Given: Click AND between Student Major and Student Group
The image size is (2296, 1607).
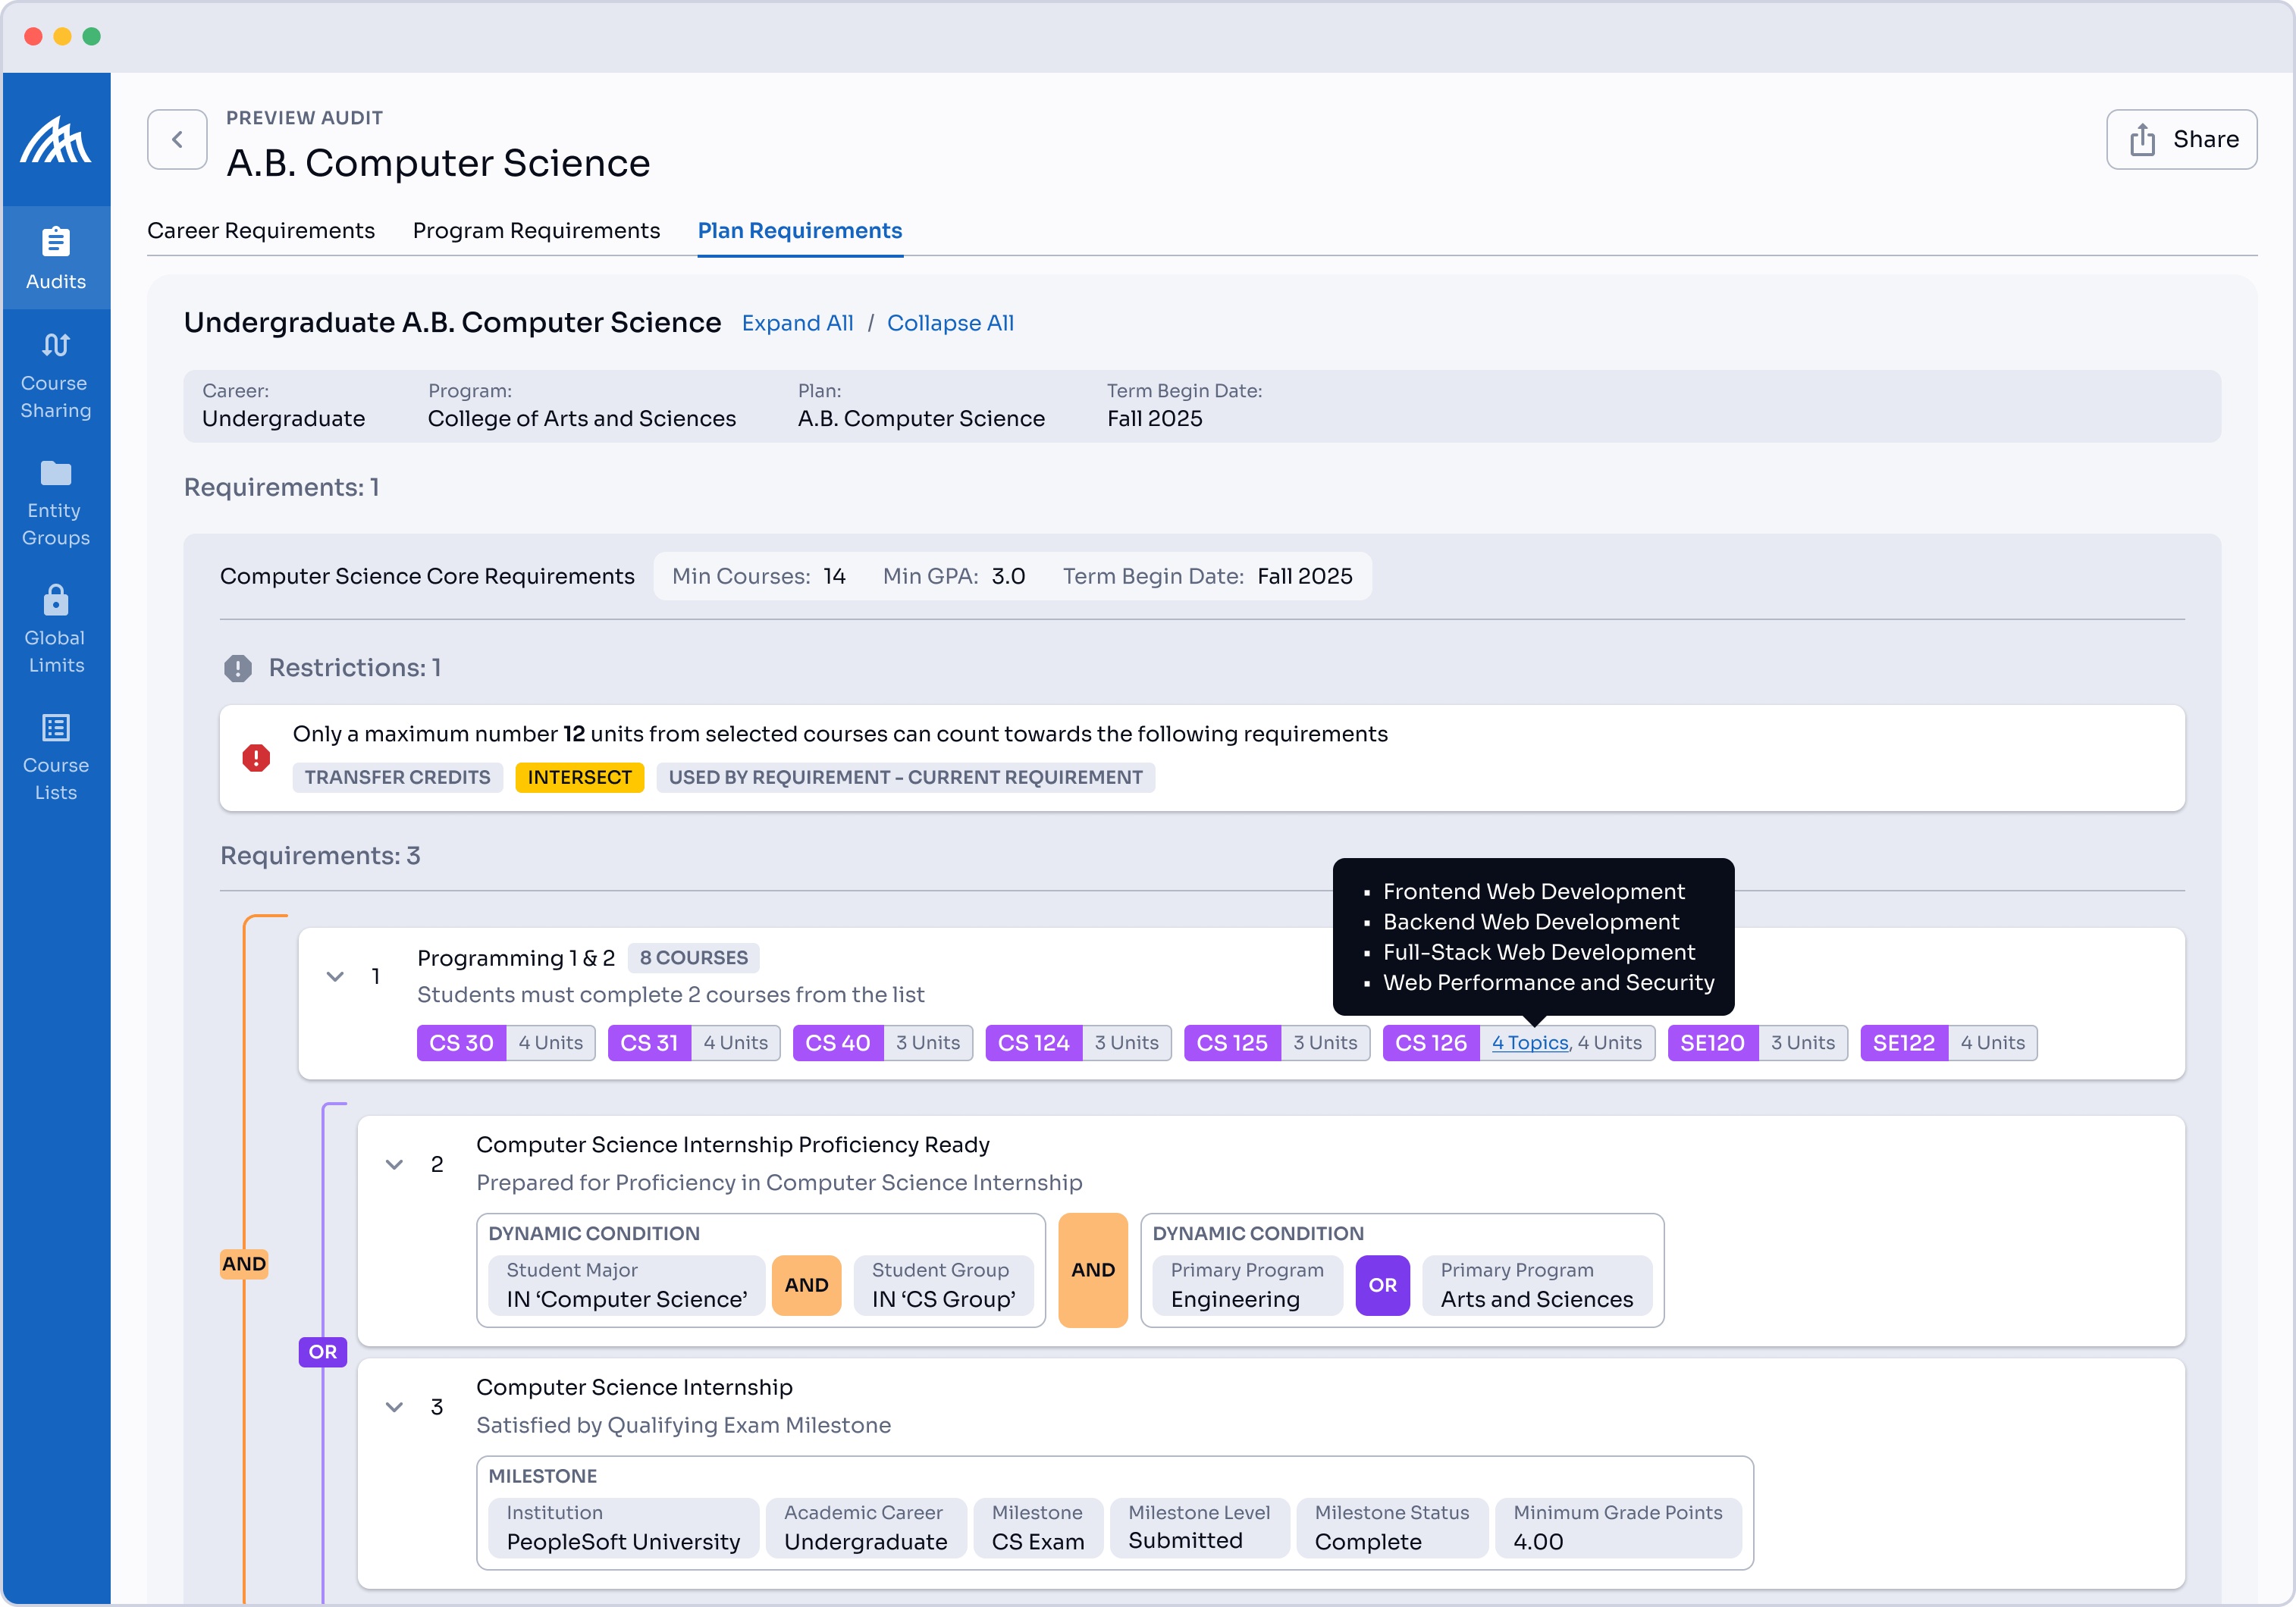Looking at the screenshot, I should (x=806, y=1285).
